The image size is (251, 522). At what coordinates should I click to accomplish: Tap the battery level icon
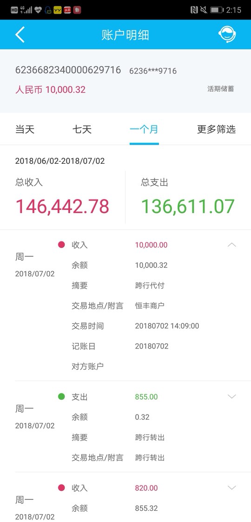(217, 10)
